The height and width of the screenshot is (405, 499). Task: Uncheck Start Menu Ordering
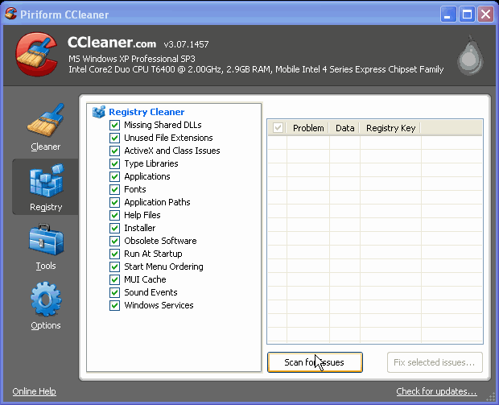click(114, 267)
